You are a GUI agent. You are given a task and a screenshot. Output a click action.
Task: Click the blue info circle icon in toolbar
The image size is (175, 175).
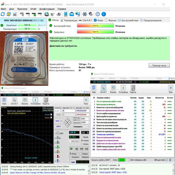[104, 14]
